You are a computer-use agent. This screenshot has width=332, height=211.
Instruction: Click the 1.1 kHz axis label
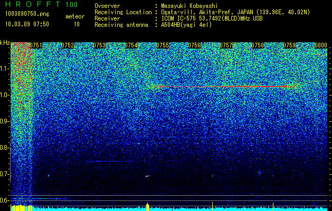tap(4, 69)
